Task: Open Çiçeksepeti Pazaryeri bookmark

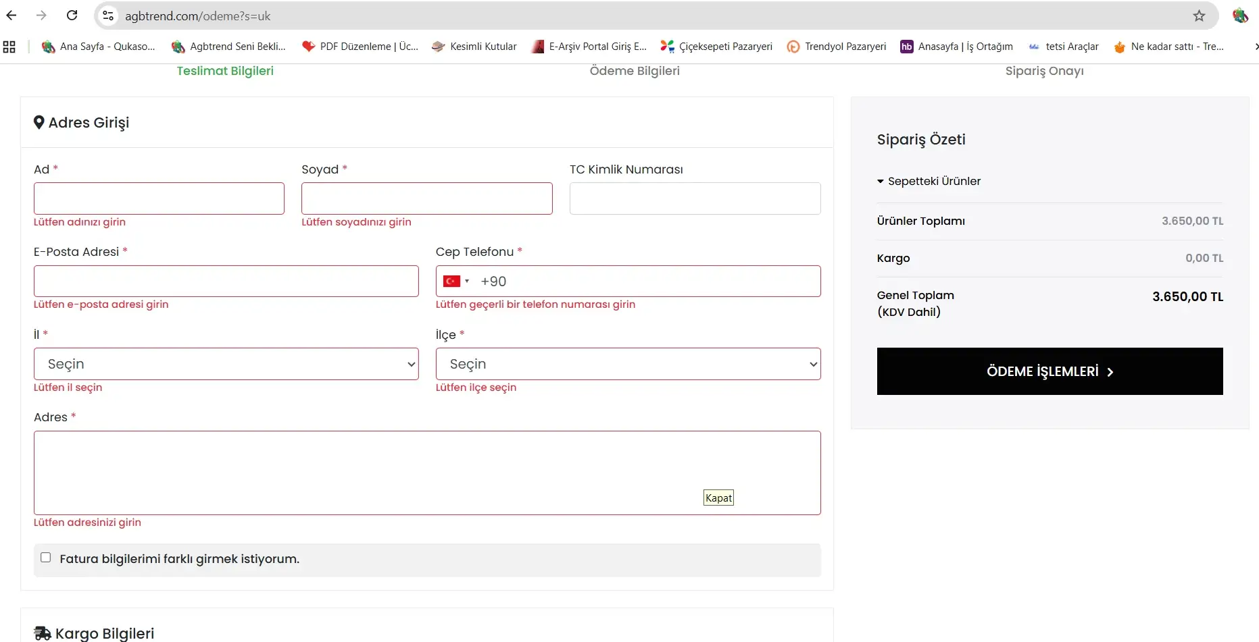Action: coord(716,47)
